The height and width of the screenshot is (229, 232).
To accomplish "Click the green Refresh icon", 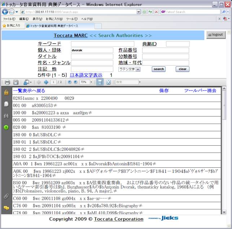I will click(150, 12).
